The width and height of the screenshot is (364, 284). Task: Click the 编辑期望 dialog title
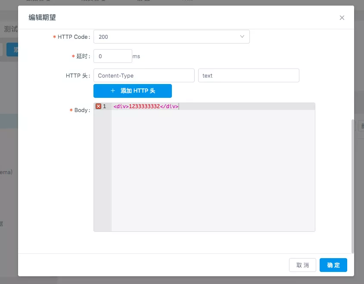click(42, 18)
